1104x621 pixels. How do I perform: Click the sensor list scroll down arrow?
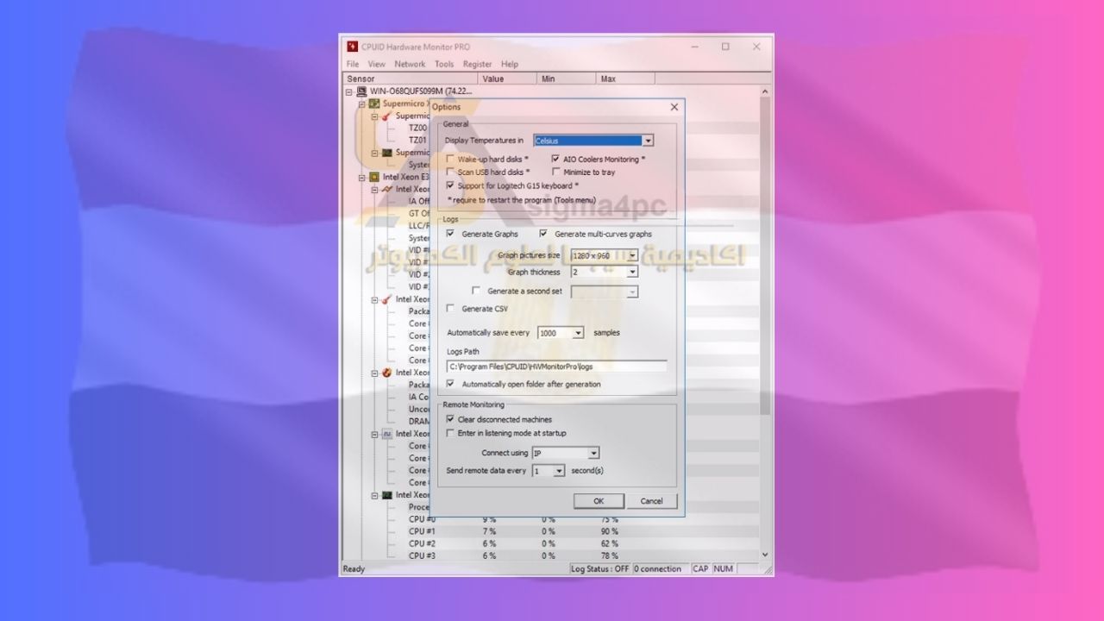[x=765, y=555]
